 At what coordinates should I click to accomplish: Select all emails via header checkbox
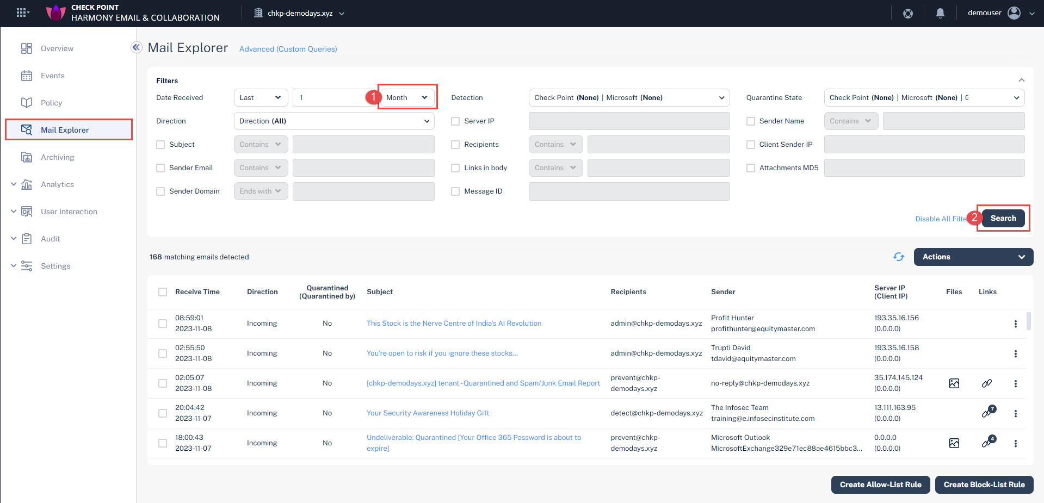click(x=163, y=292)
